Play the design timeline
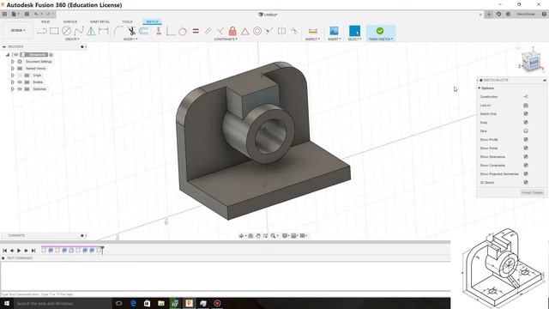This screenshot has height=309, width=549. [x=19, y=251]
